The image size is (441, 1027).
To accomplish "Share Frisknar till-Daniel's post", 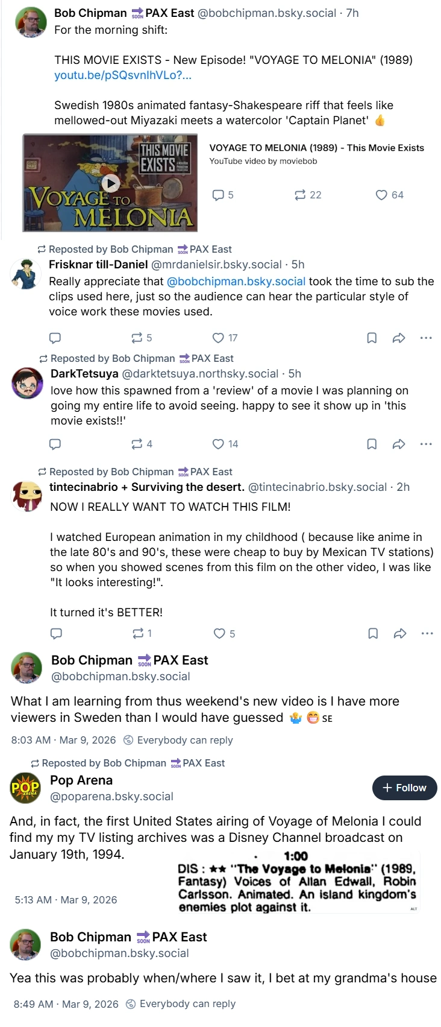I will [x=399, y=338].
